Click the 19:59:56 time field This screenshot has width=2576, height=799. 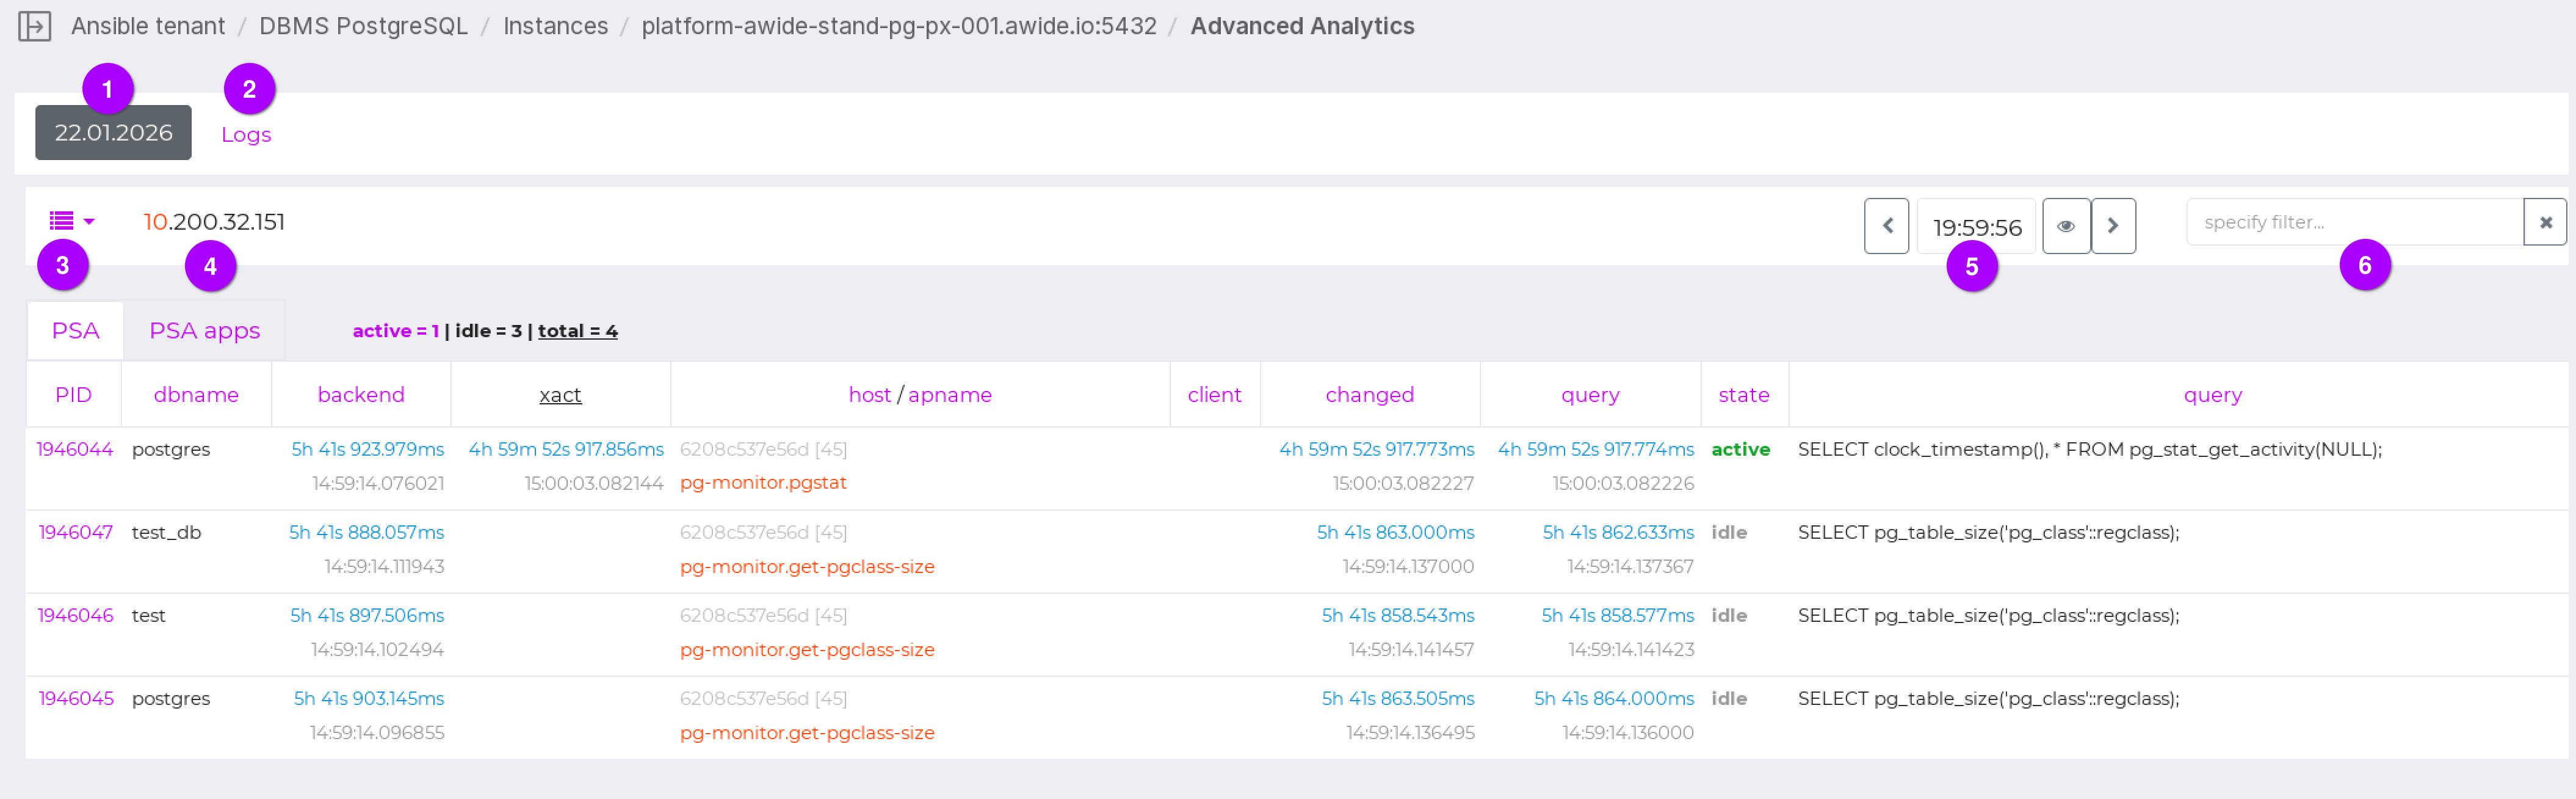coord(1976,227)
